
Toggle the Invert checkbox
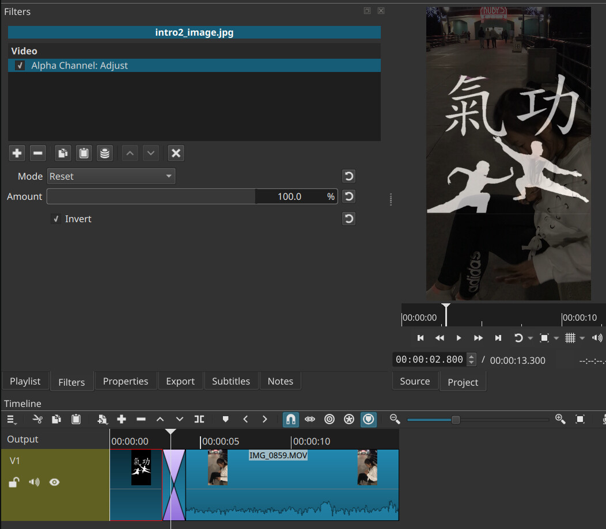coord(56,219)
